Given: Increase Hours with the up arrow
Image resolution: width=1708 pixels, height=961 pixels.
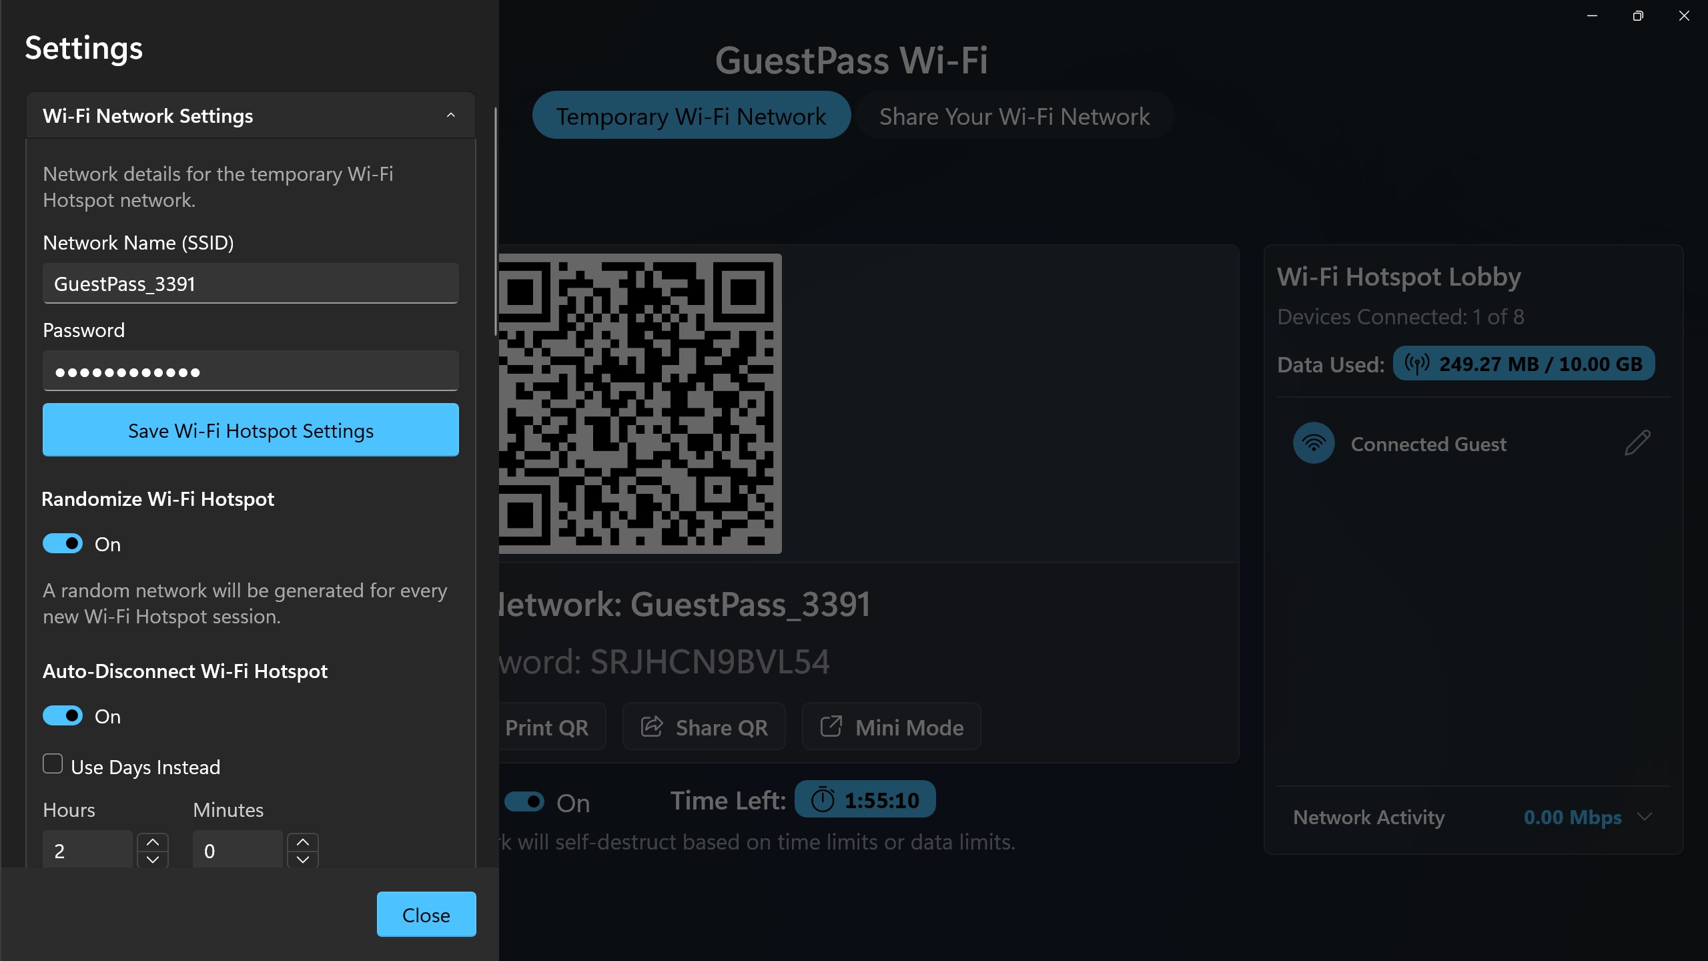Looking at the screenshot, I should (x=153, y=842).
